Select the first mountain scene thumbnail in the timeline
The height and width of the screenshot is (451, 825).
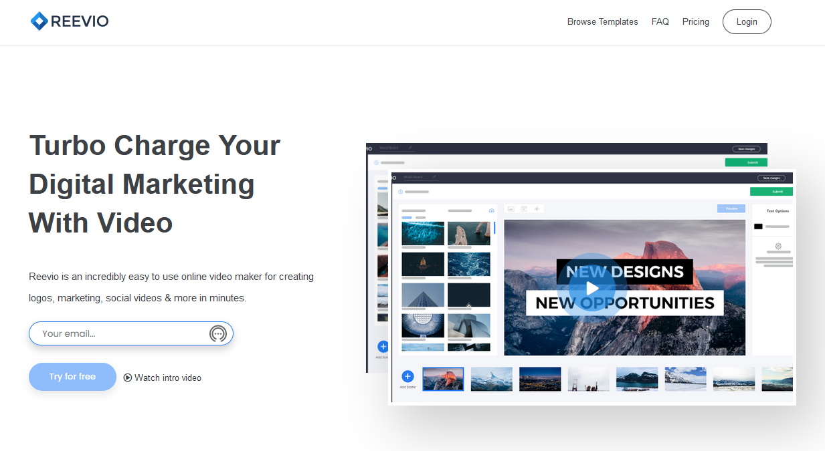pyautogui.click(x=443, y=379)
